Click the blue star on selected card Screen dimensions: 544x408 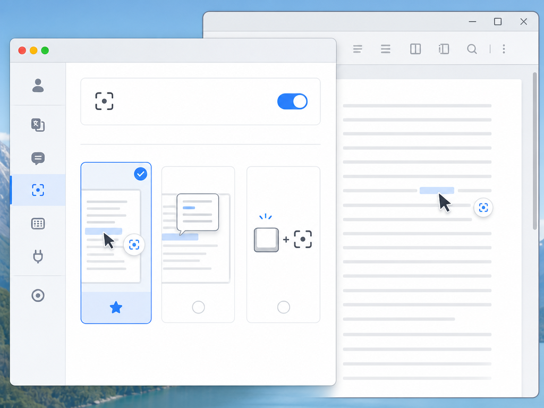click(116, 308)
